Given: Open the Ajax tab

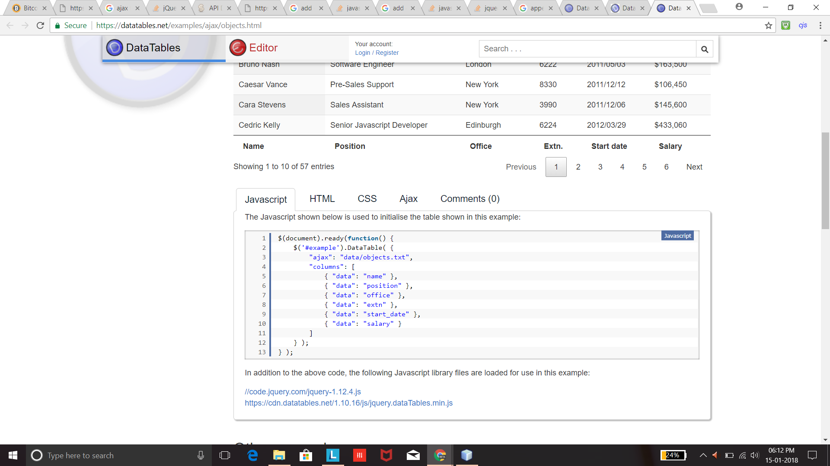Looking at the screenshot, I should point(409,198).
